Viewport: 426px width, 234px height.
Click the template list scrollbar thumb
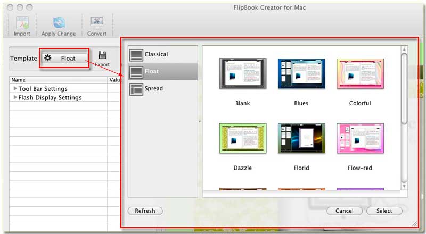pos(404,88)
